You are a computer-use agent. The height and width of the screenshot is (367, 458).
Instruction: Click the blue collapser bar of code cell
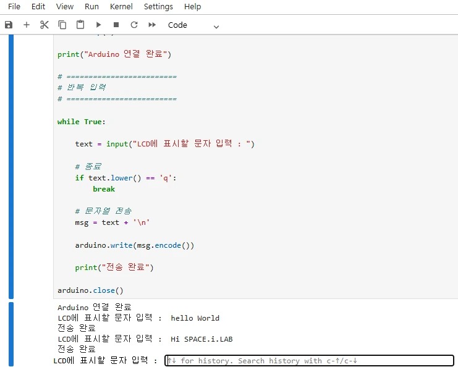click(11, 166)
